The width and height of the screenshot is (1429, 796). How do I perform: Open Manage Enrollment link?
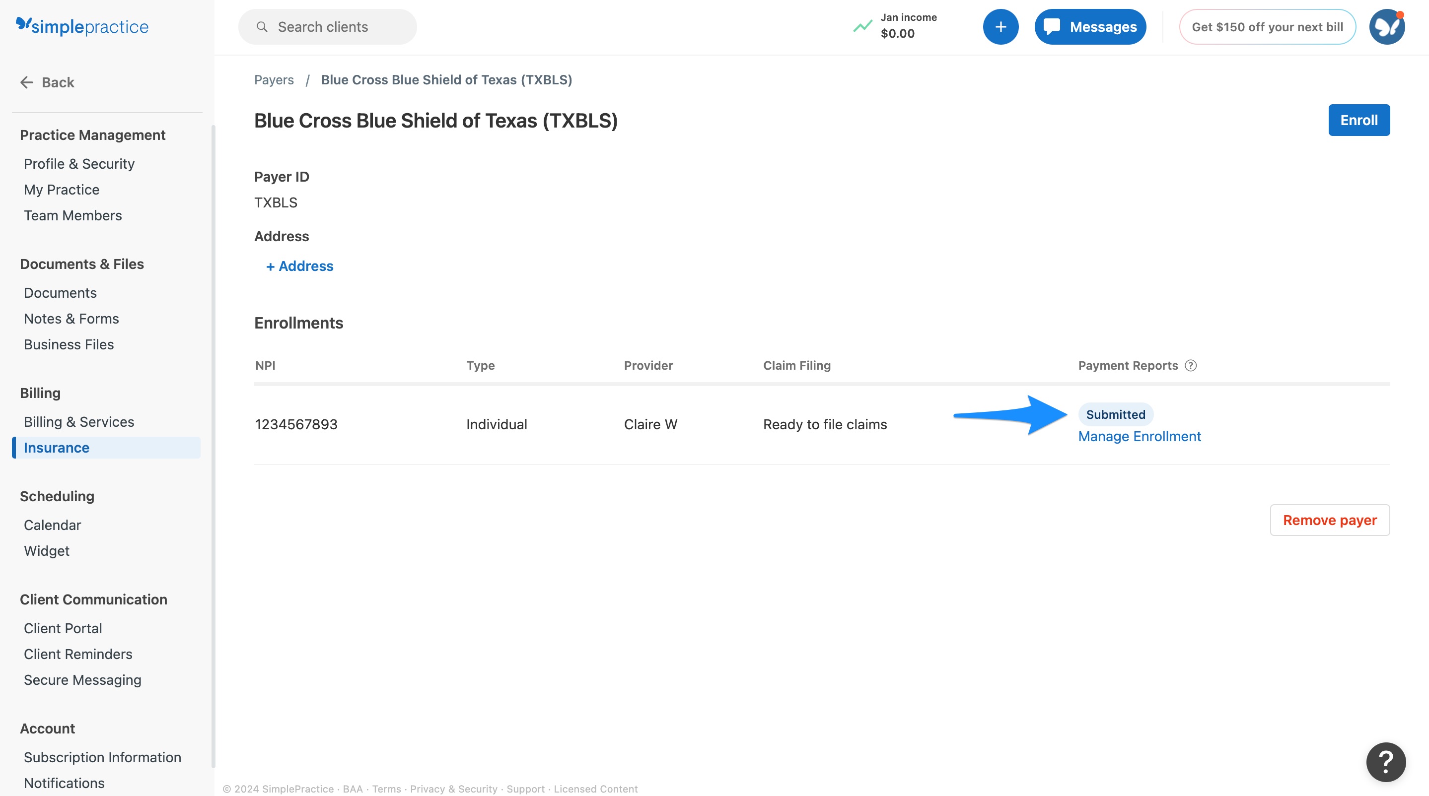[1140, 436]
